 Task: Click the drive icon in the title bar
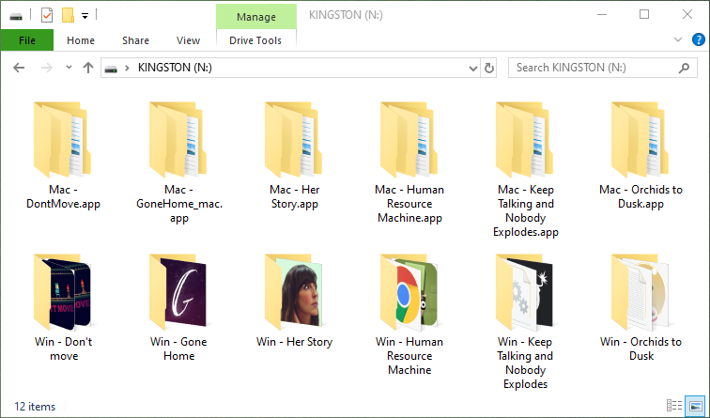point(16,16)
